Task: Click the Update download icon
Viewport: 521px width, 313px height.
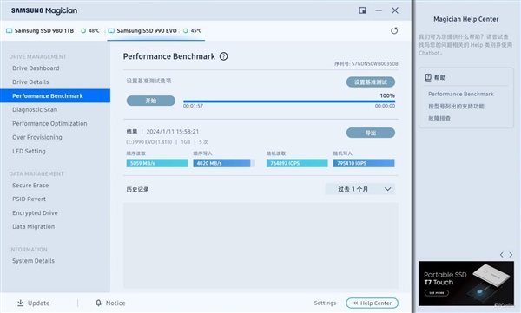Action: (x=21, y=303)
